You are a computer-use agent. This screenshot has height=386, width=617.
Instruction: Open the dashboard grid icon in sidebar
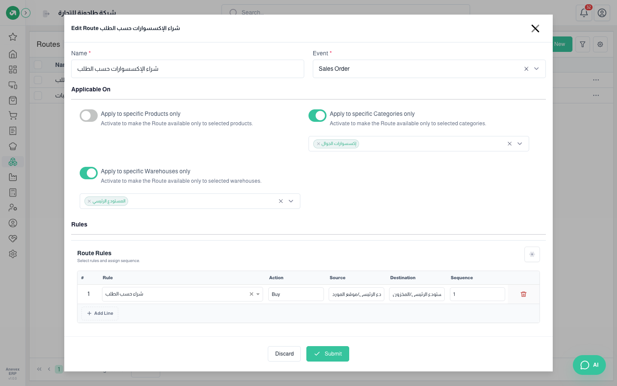click(x=13, y=69)
